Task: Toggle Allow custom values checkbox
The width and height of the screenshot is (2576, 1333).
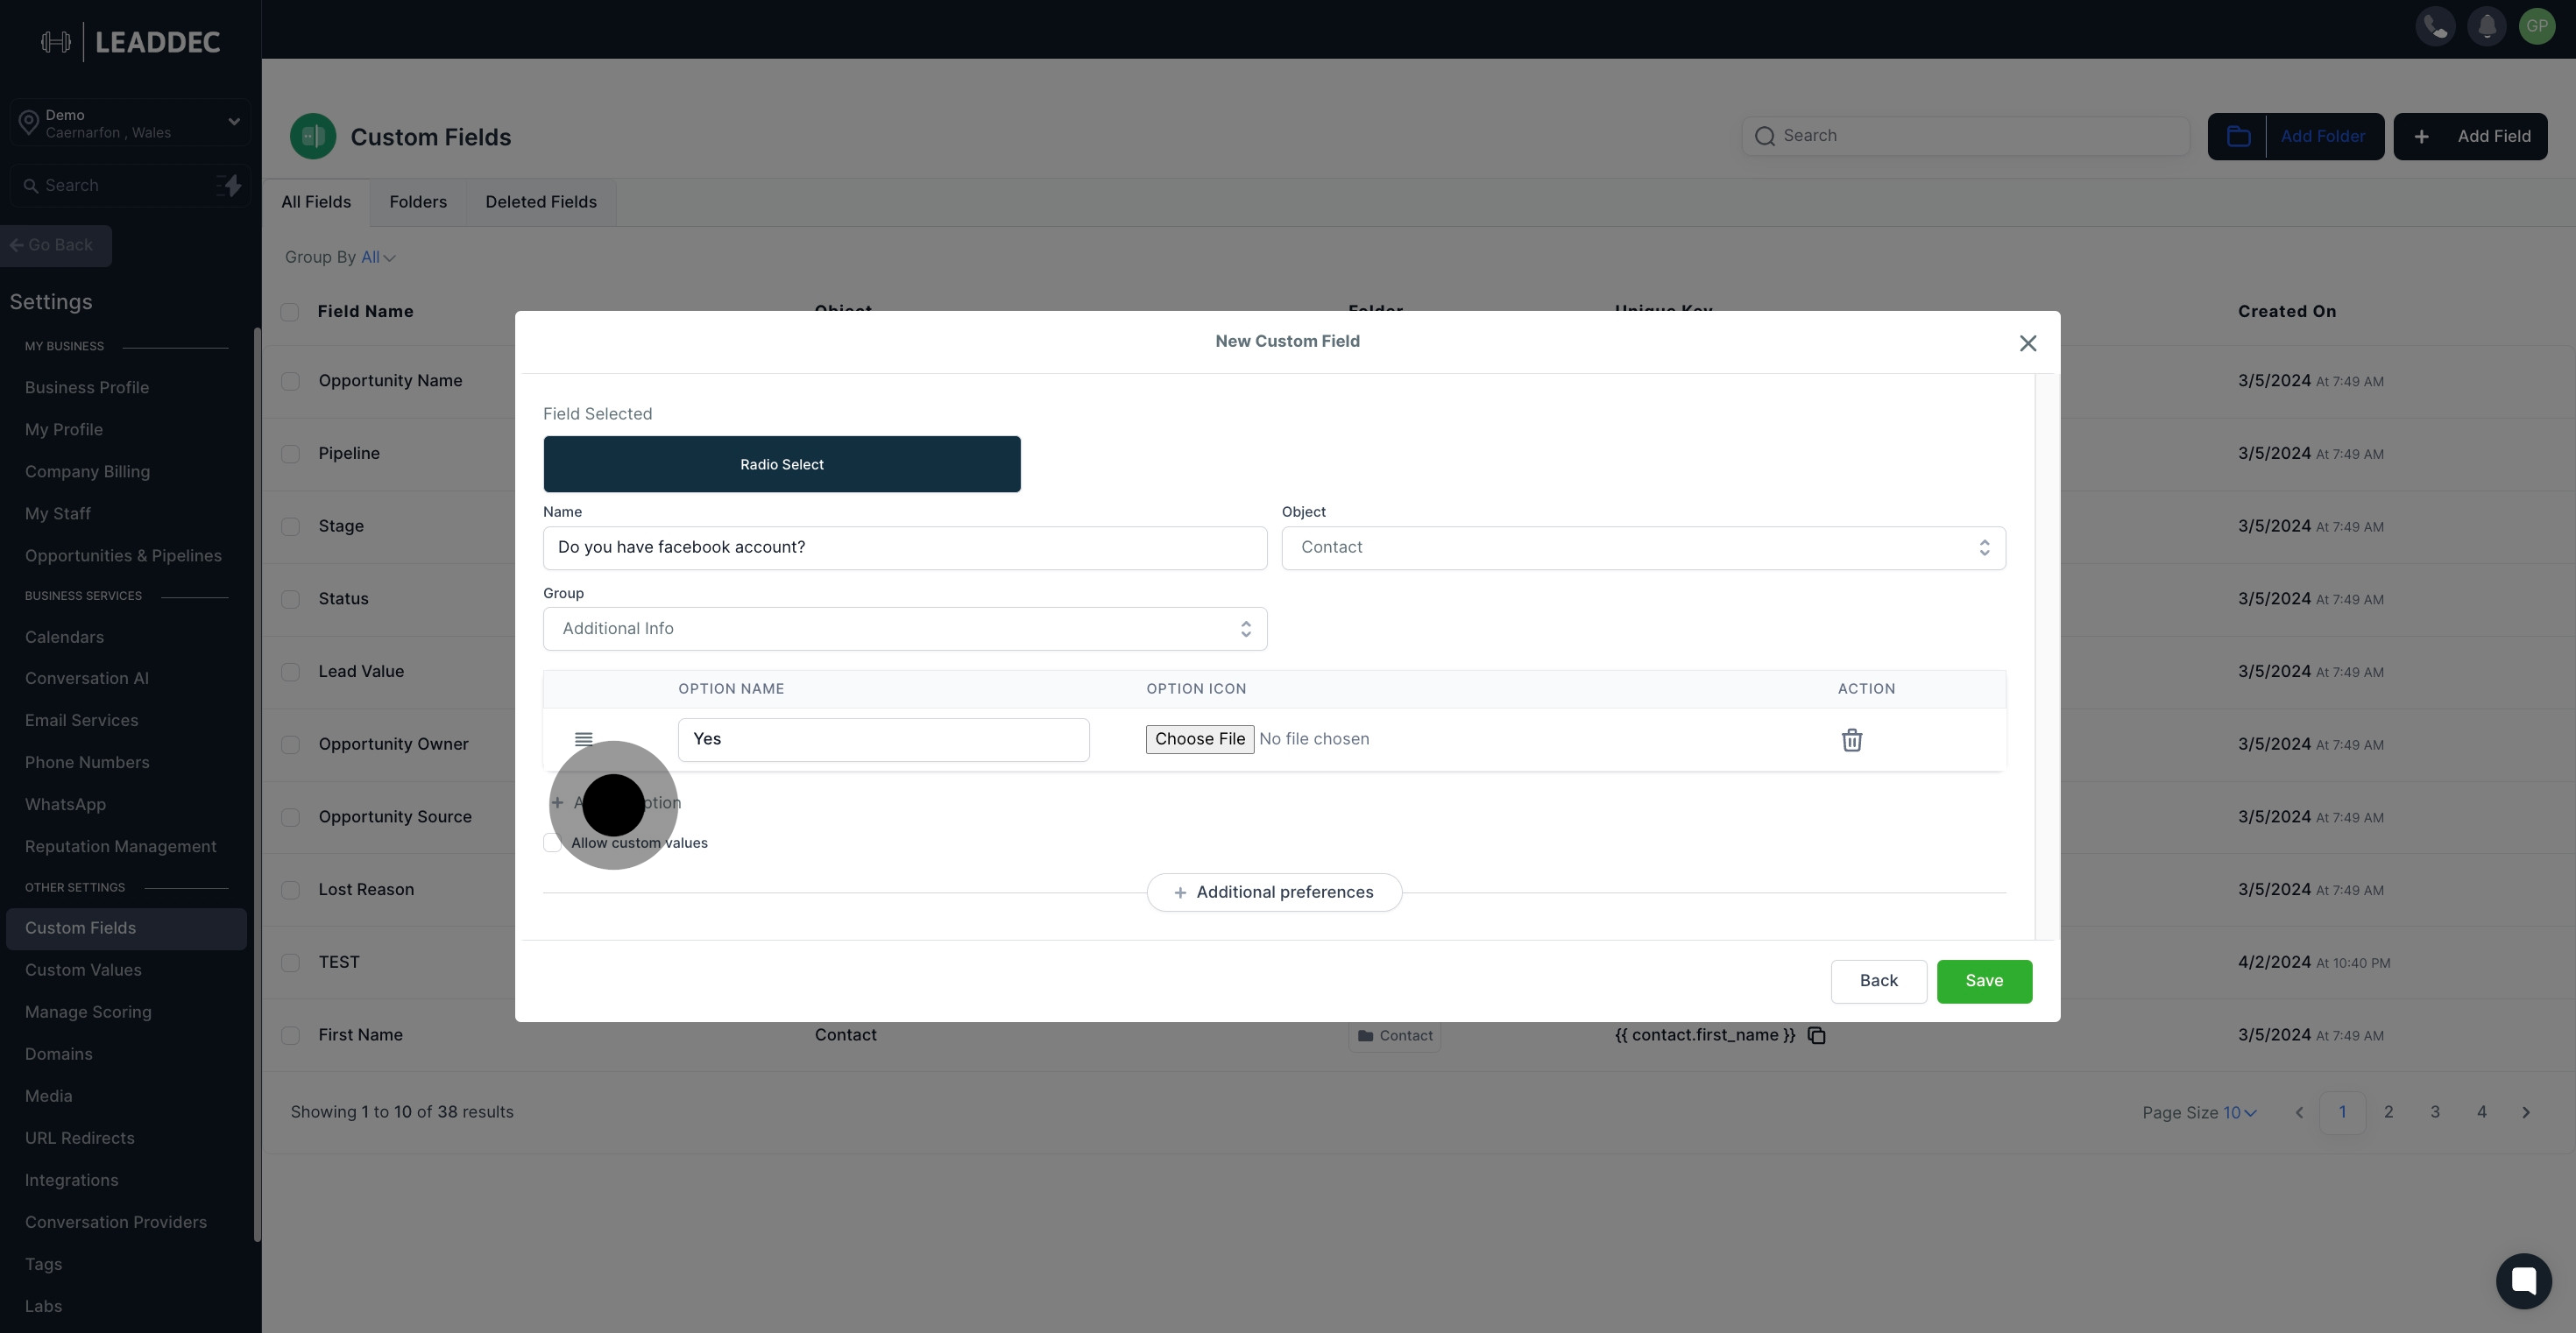Action: pos(552,843)
